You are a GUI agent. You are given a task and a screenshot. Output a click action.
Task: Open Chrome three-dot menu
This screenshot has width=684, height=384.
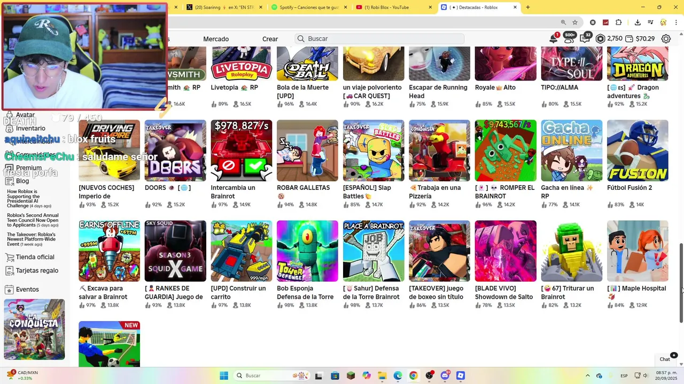pyautogui.click(x=676, y=22)
